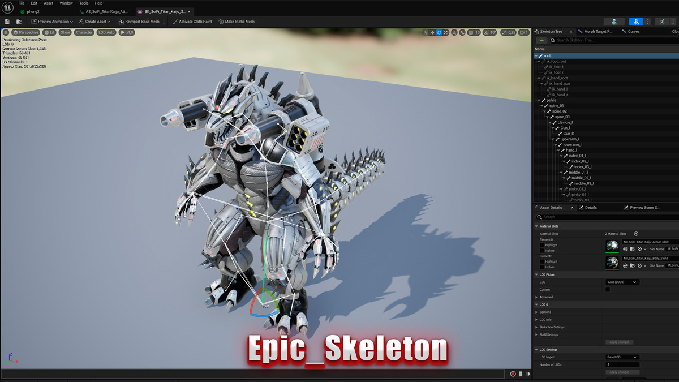Click the Unreal Engine logo icon
Viewport: 679px width, 382px height.
[6, 7]
